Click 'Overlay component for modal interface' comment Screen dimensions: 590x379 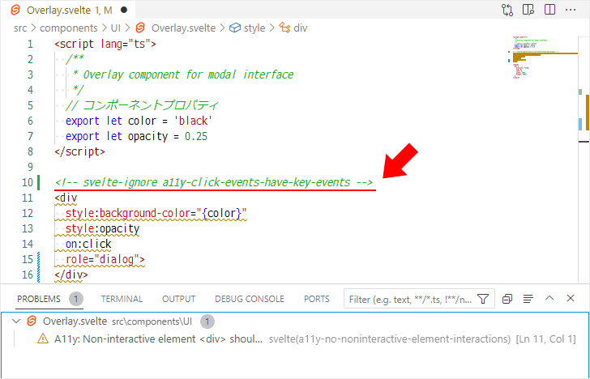[x=188, y=75]
